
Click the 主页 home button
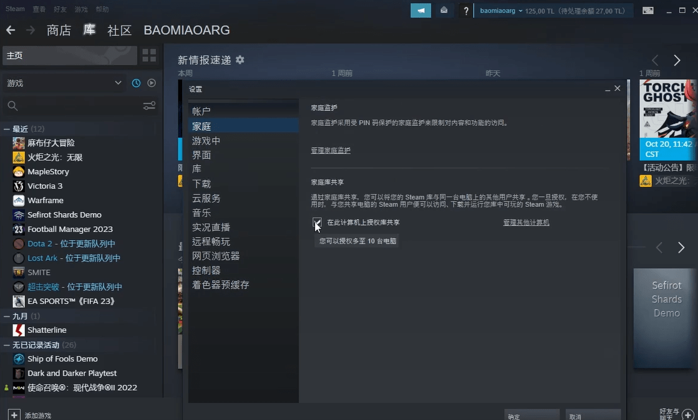coord(70,55)
